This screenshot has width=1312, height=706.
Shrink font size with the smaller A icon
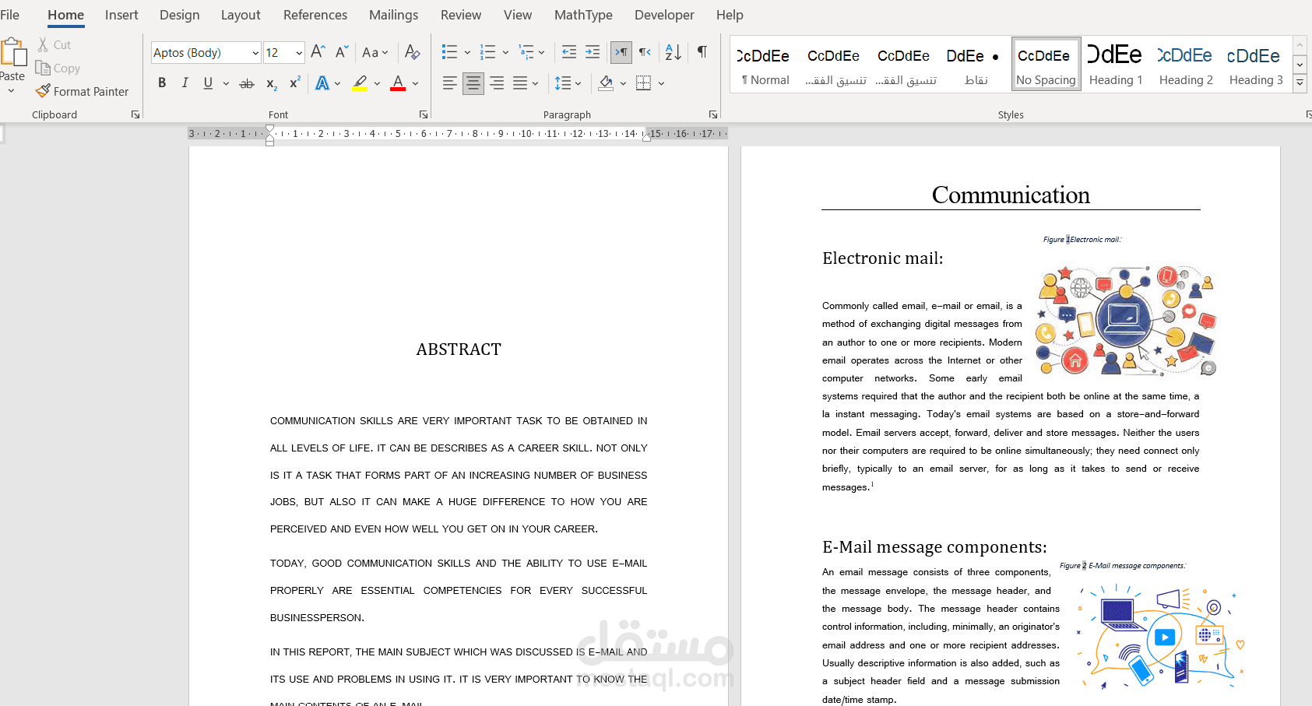pos(342,52)
